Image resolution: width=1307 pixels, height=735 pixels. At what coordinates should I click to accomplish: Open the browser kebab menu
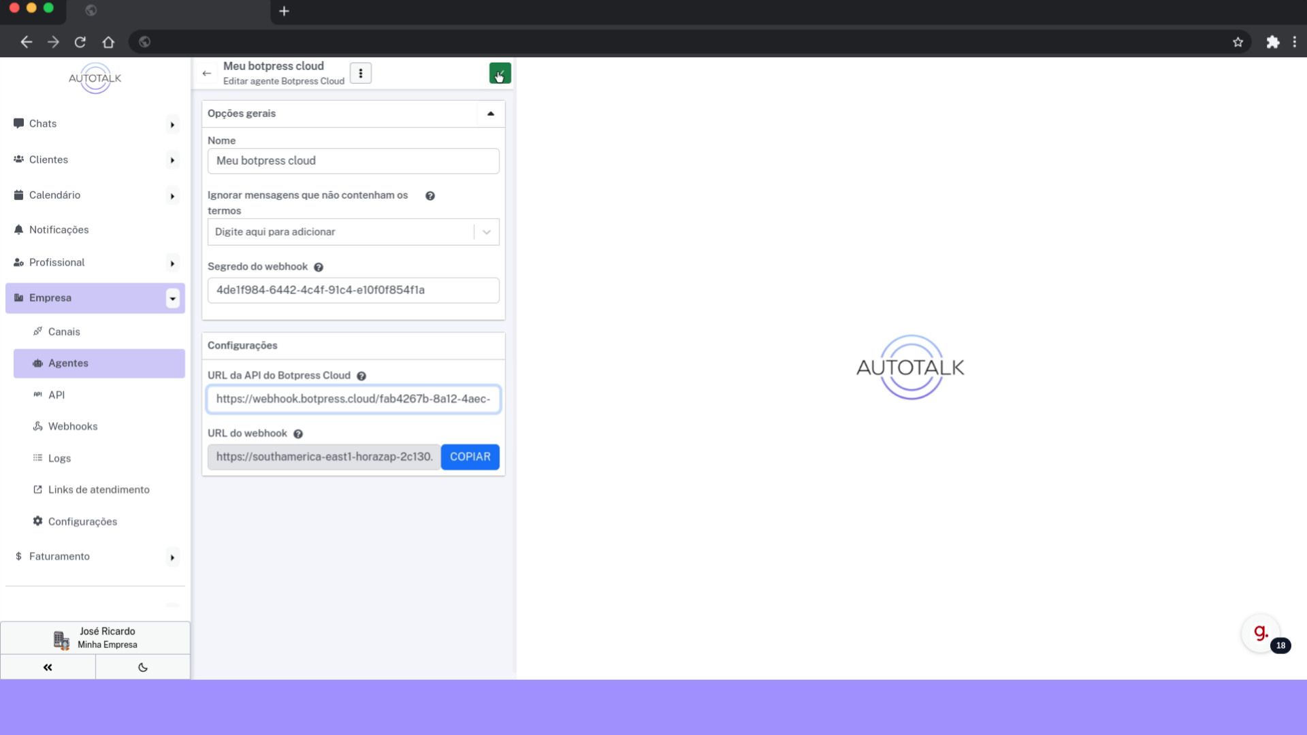pyautogui.click(x=1295, y=42)
